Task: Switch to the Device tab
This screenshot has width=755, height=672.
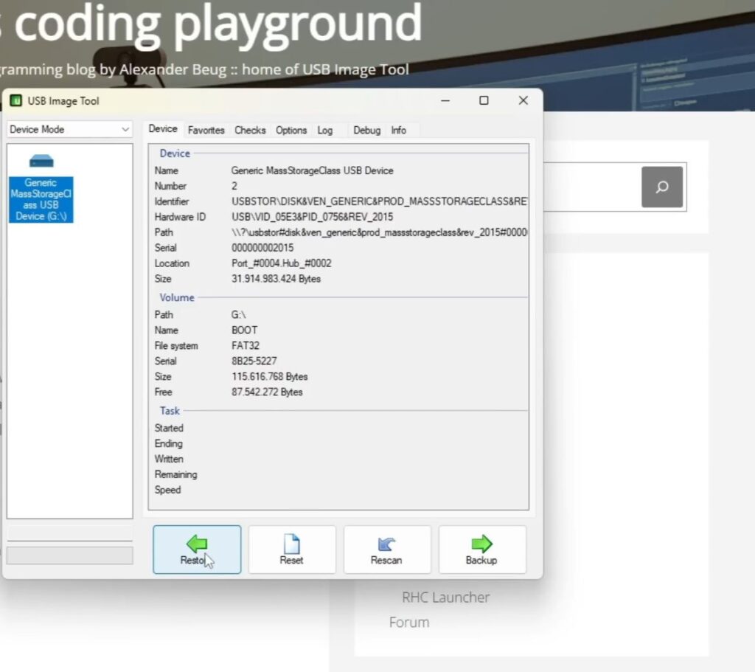Action: point(163,129)
